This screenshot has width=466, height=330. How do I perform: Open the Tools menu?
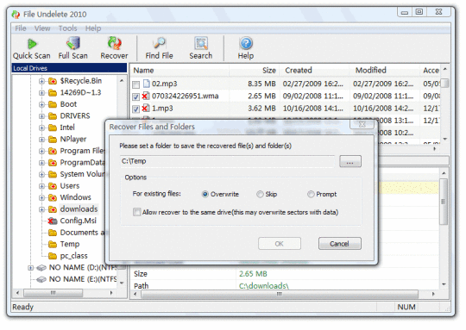coord(68,28)
